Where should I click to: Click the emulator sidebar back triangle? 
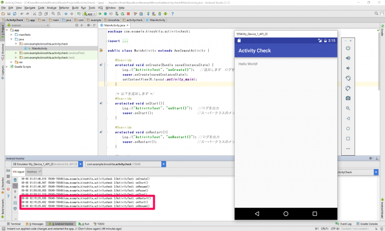348,118
